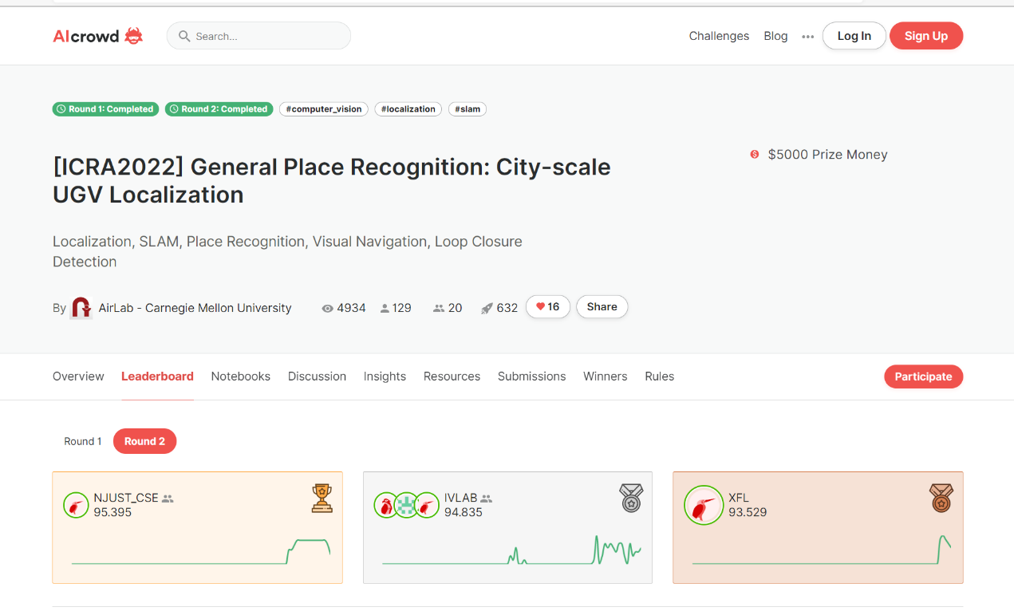Screen dimensions: 1014x615
Task: Select the #computer_vision tag
Action: pos(323,109)
